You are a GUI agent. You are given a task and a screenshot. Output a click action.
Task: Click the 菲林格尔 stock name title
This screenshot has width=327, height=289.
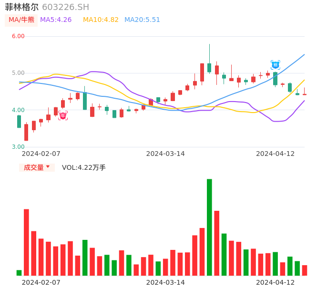pyautogui.click(x=22, y=7)
